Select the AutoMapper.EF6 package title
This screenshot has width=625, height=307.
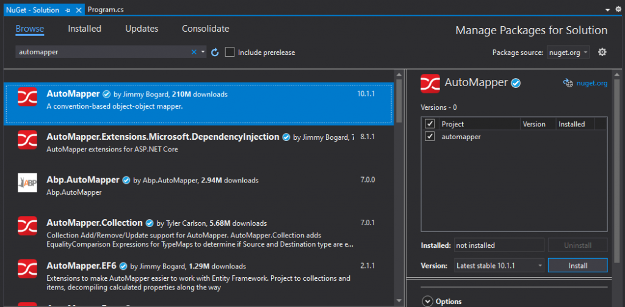click(x=81, y=266)
